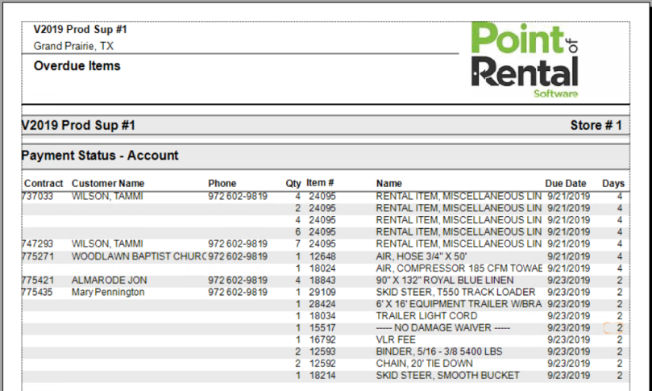Click customer Mary Pennington
The image size is (652, 391).
tap(108, 292)
